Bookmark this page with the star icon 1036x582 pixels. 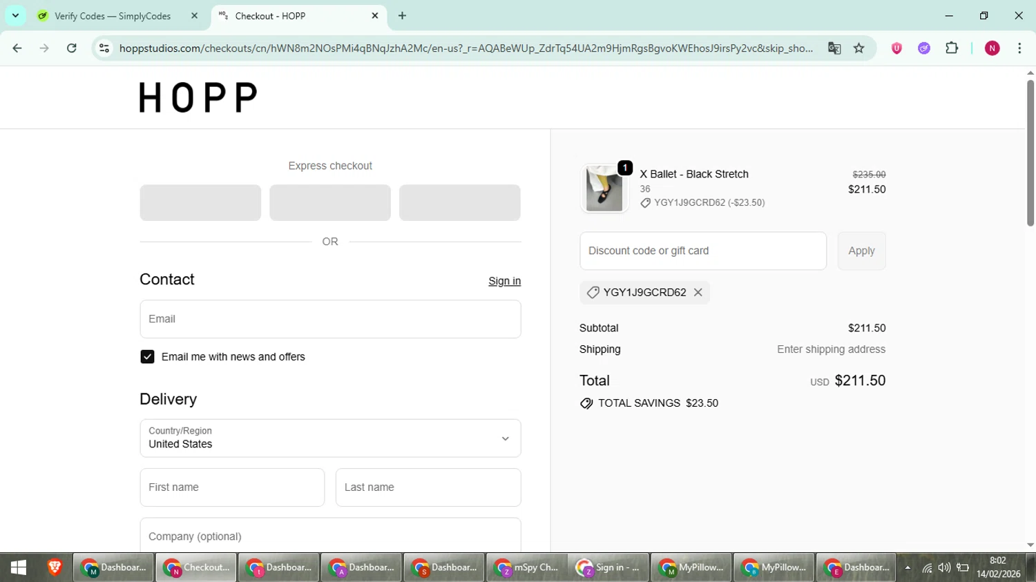click(859, 48)
